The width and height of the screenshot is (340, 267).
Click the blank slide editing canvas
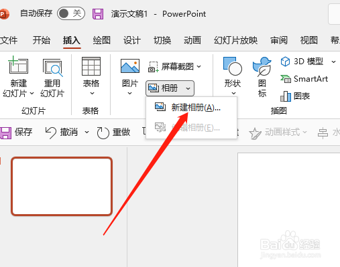pyautogui.click(x=289, y=209)
